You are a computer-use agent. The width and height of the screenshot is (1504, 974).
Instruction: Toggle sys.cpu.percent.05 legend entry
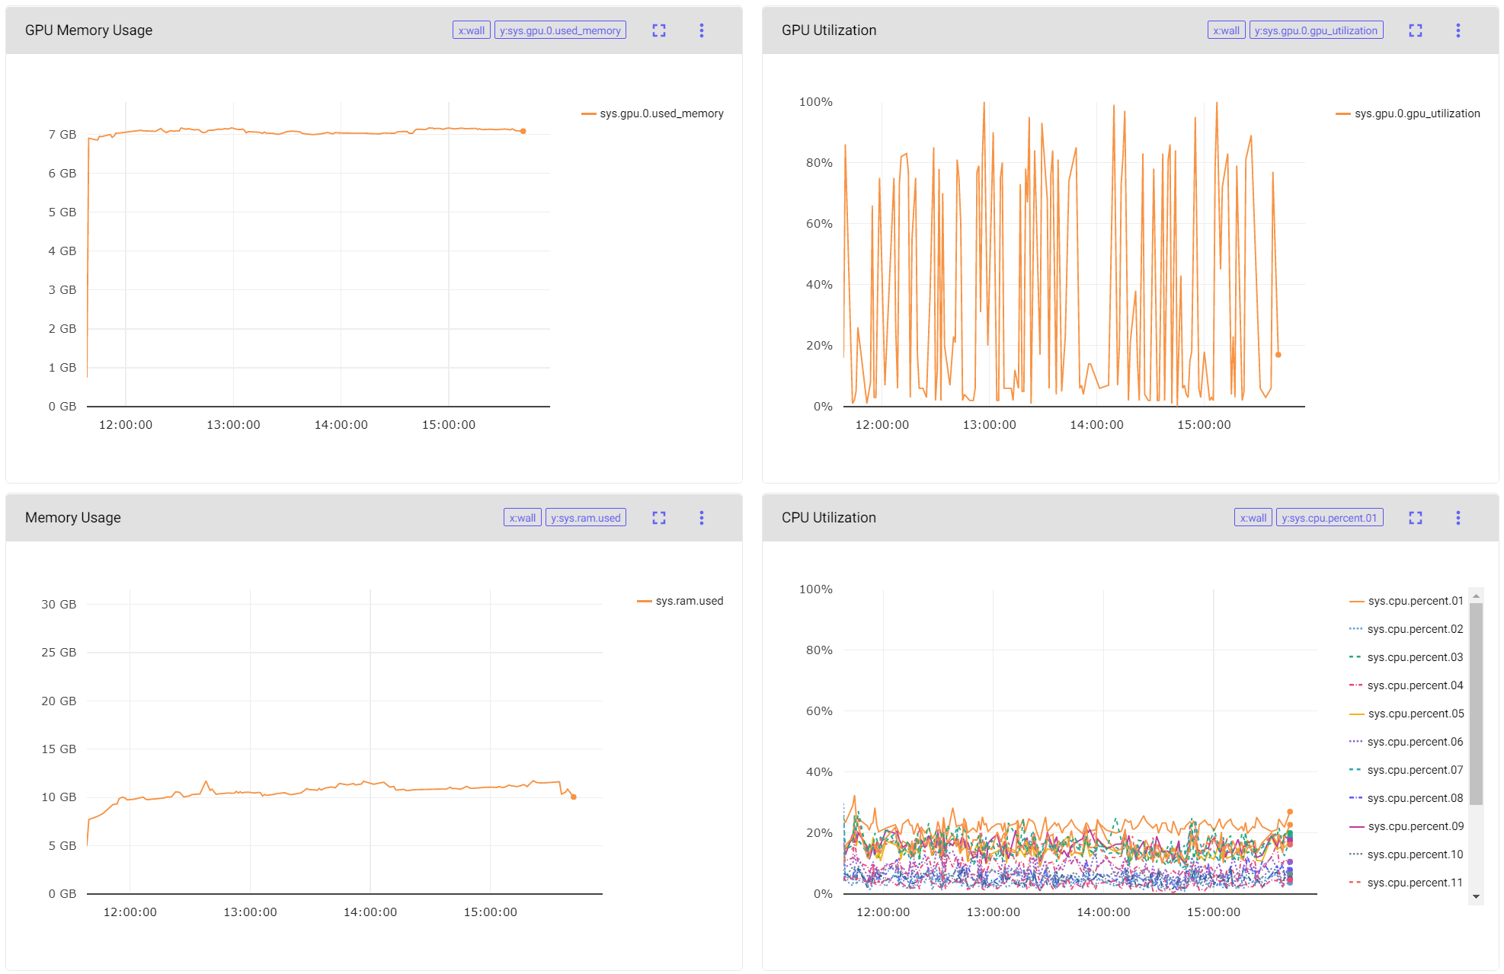tap(1406, 714)
